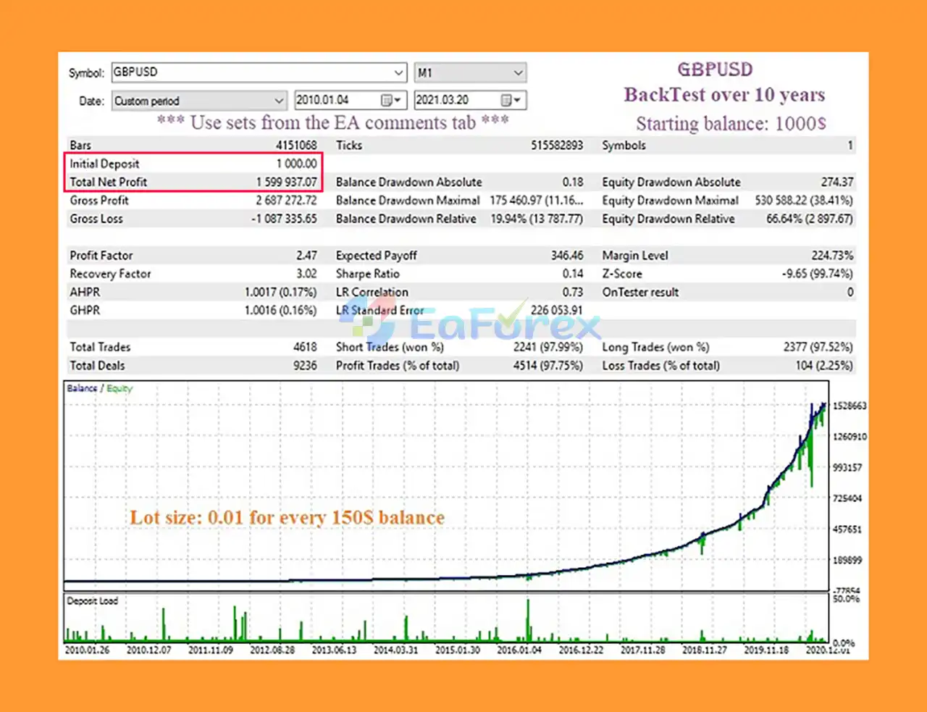Image resolution: width=927 pixels, height=712 pixels.
Task: Open calendar picker for start date 2010.01.04
Action: 390,101
